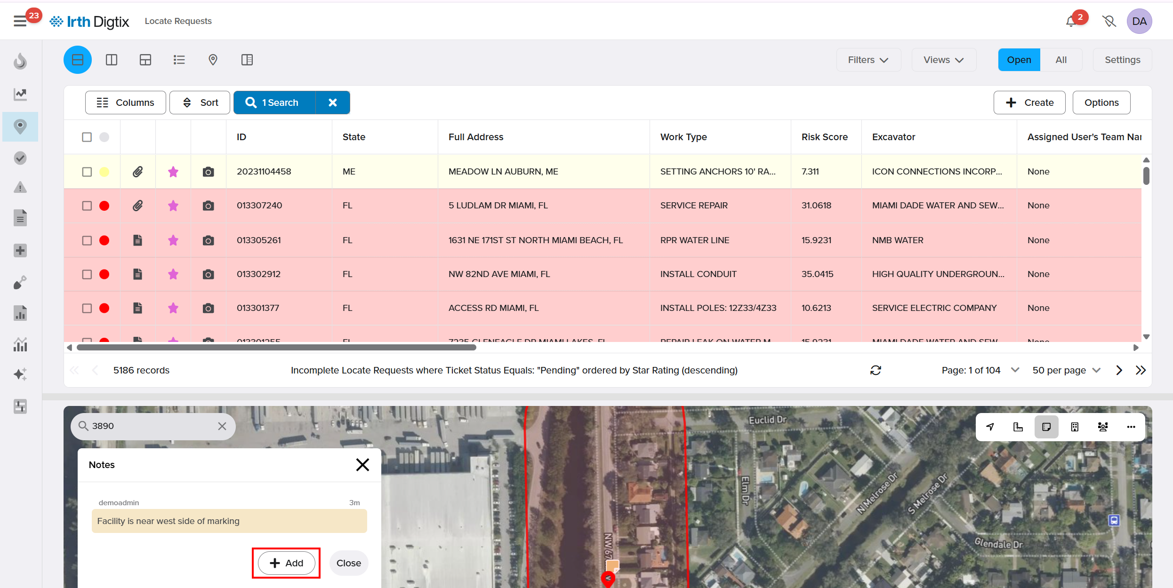Toggle the select-all header checkbox
Screen dimensions: 1173x588
[87, 137]
